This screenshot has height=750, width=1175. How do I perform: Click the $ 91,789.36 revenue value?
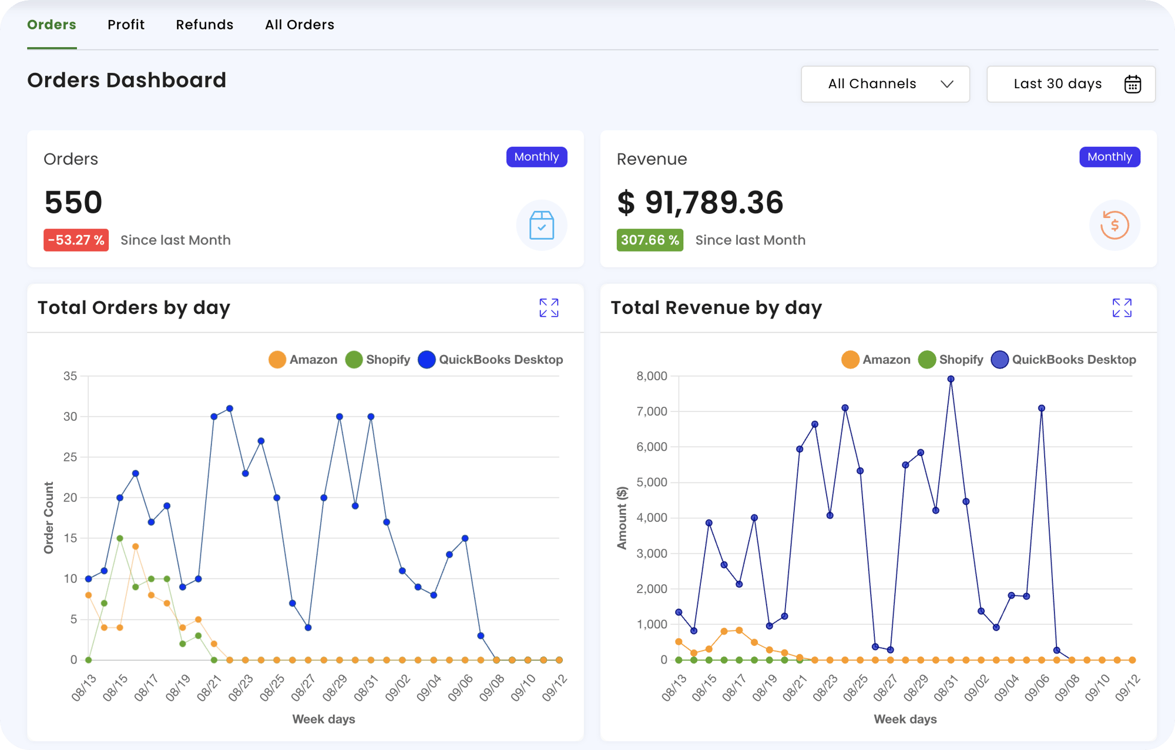click(x=700, y=202)
